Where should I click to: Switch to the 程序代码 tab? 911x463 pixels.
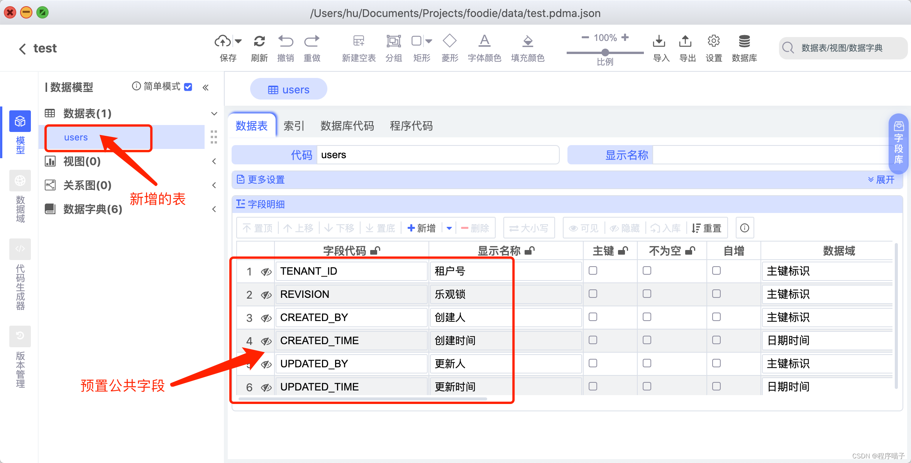point(411,126)
